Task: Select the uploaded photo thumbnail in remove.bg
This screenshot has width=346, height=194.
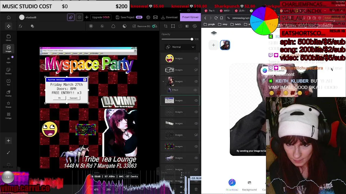Action: pyautogui.click(x=225, y=45)
